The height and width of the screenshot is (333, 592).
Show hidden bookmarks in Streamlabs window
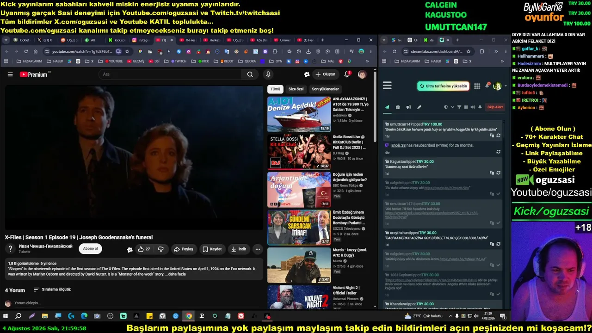(502, 62)
